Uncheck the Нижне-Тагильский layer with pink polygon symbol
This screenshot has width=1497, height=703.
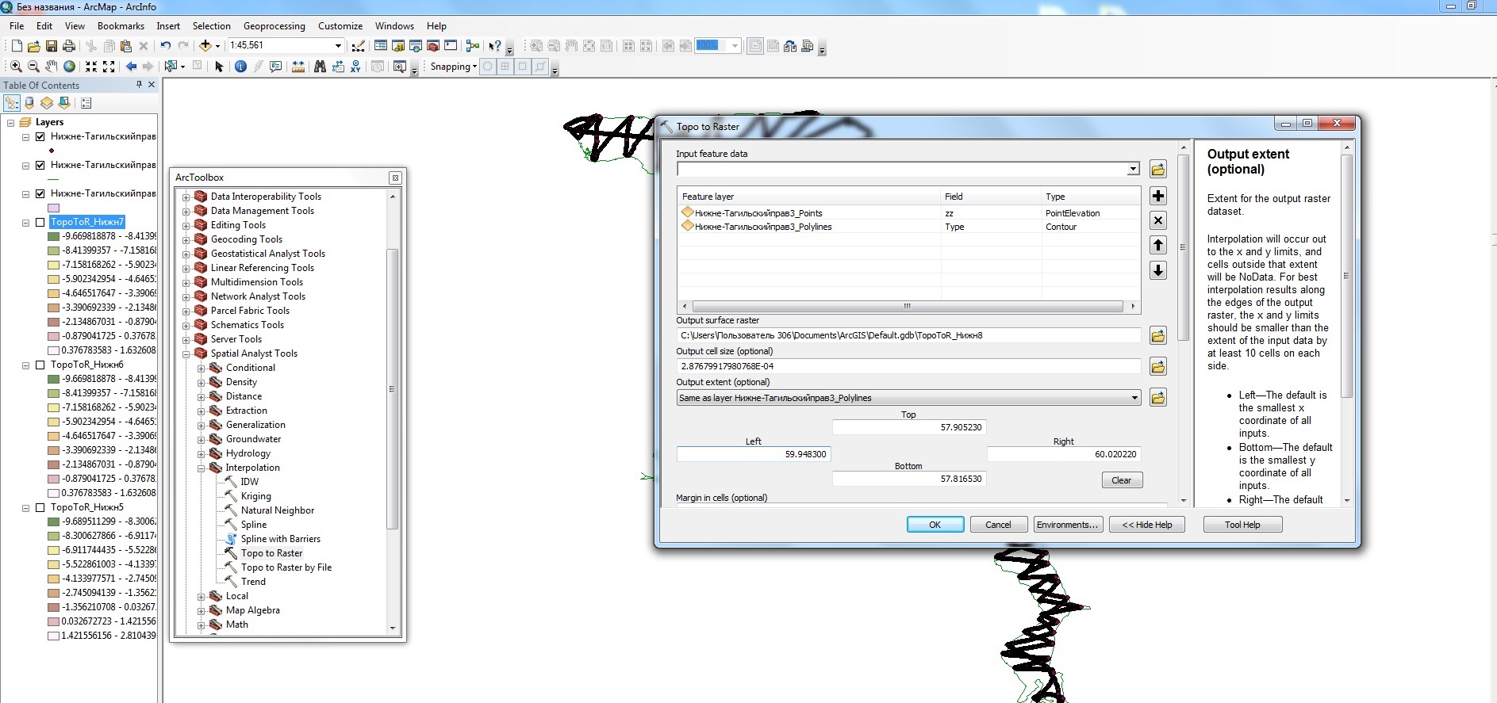coord(40,193)
